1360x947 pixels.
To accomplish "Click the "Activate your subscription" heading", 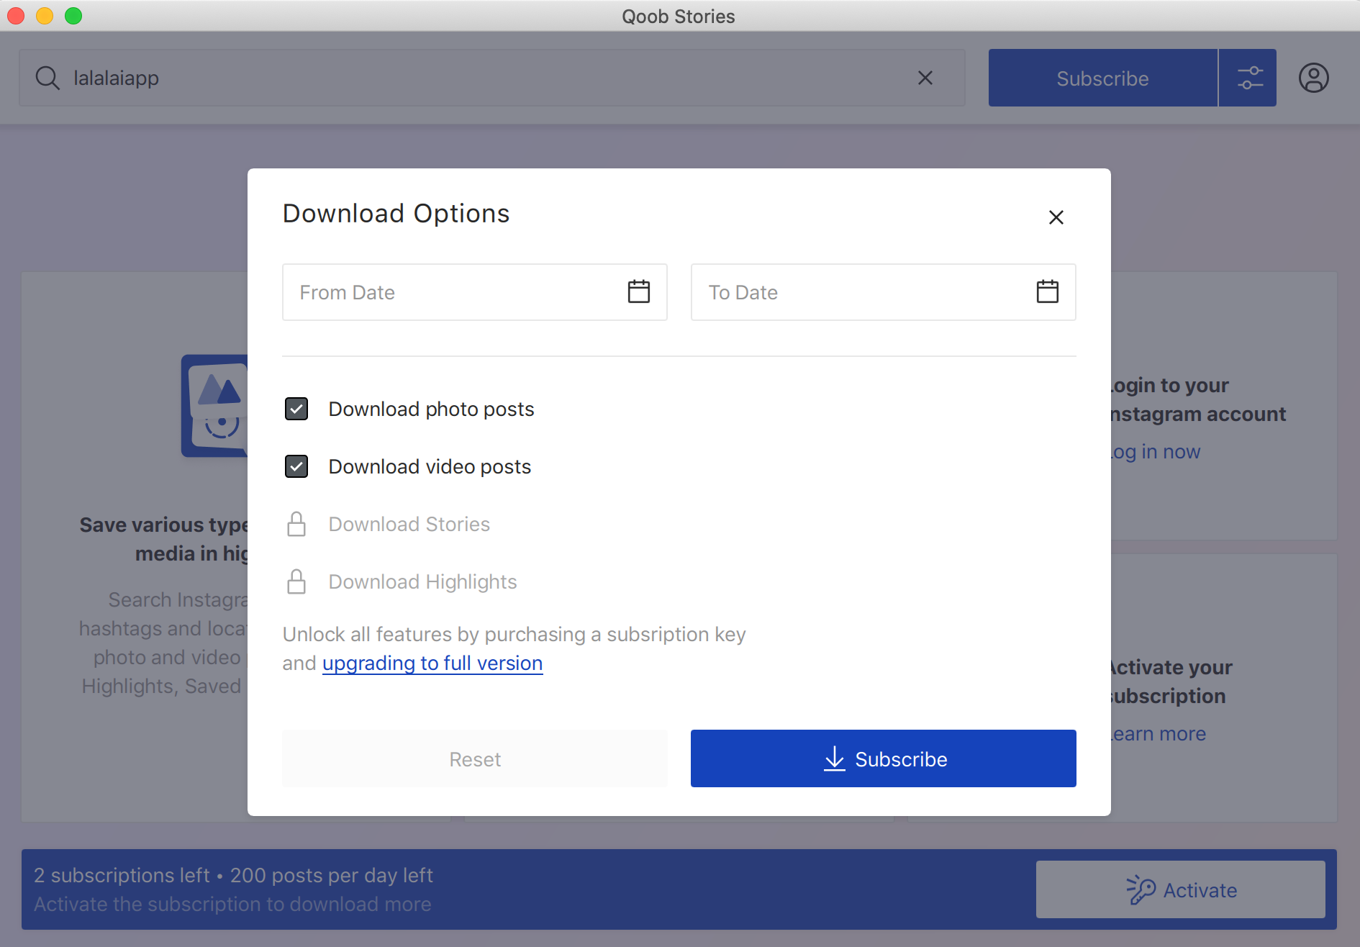I will point(1171,681).
